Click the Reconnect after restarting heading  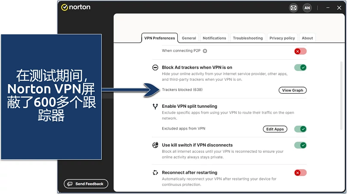click(x=189, y=173)
